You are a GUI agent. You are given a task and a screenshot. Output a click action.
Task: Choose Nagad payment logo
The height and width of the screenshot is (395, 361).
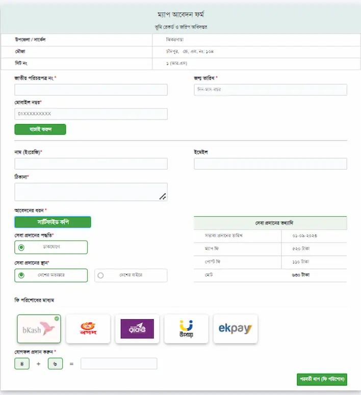88,329
